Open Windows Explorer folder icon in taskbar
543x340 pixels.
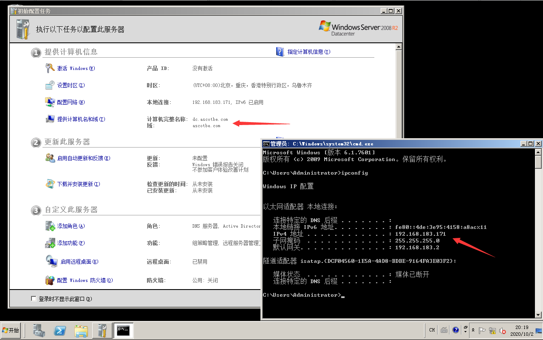(81, 330)
